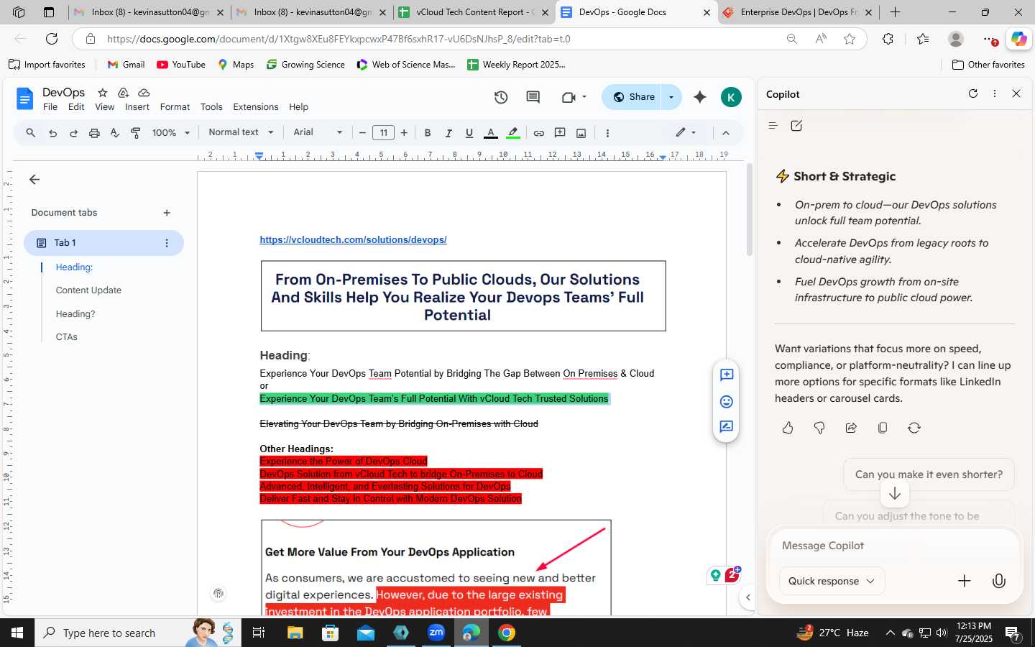1035x647 pixels.
Task: Add a new document tab
Action: pos(167,213)
